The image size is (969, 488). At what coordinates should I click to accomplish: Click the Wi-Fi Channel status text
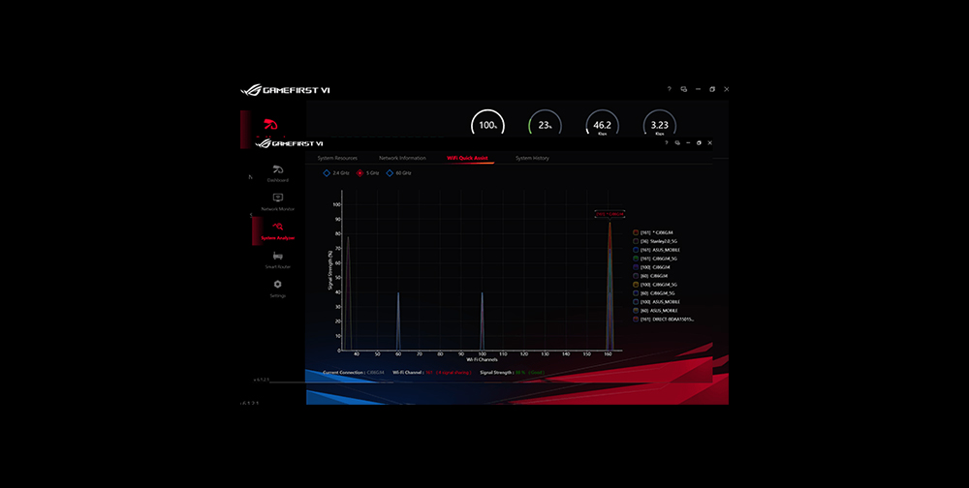[x=432, y=373]
